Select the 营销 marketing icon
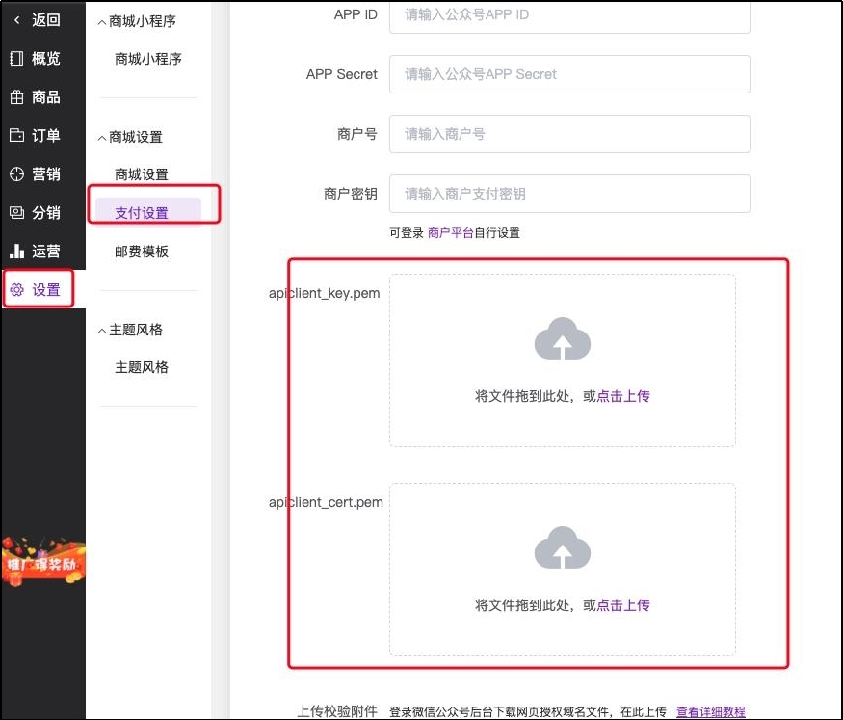843x720 pixels. (x=39, y=173)
